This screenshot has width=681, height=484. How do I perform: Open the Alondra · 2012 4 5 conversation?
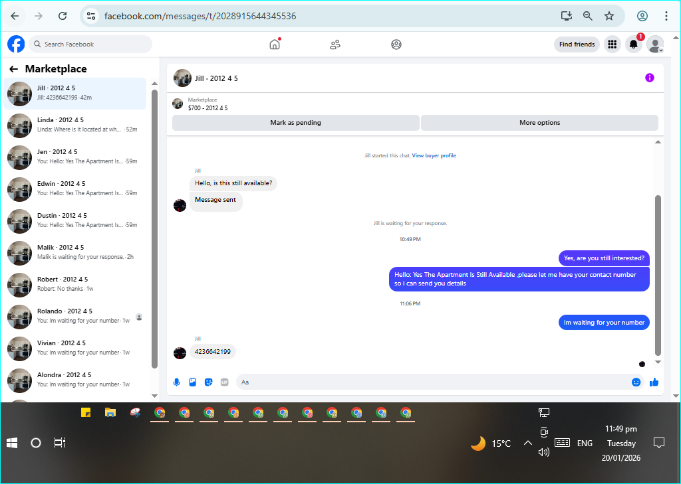coord(74,380)
